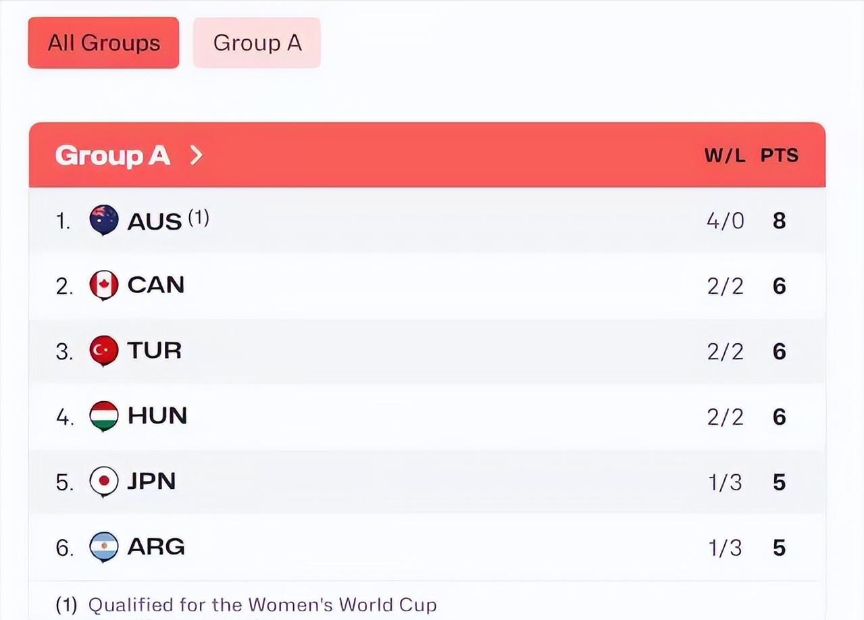
Task: Open the HUN team name
Action: [157, 416]
